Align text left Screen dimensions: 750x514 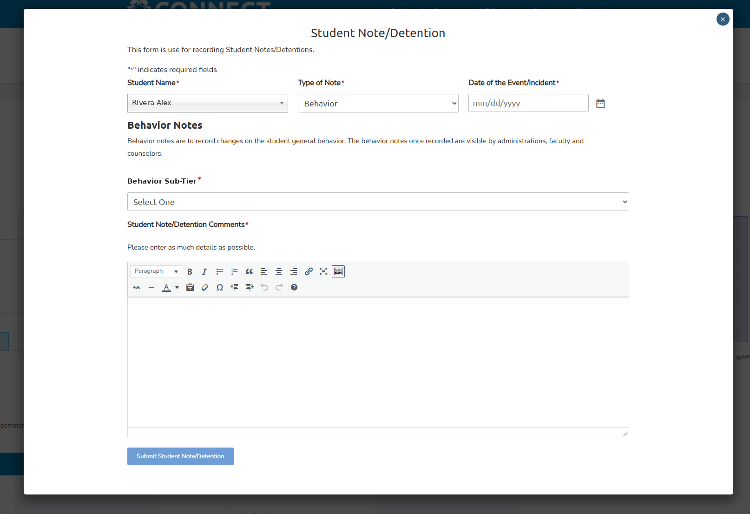pyautogui.click(x=264, y=271)
